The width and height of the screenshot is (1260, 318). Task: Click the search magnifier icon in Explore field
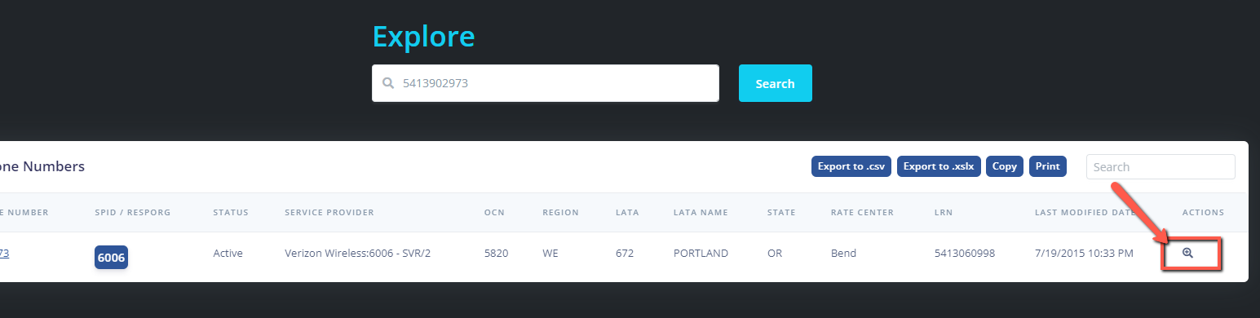[388, 83]
